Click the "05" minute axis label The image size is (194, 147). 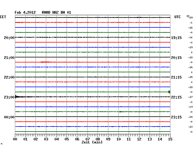(x=67, y=139)
